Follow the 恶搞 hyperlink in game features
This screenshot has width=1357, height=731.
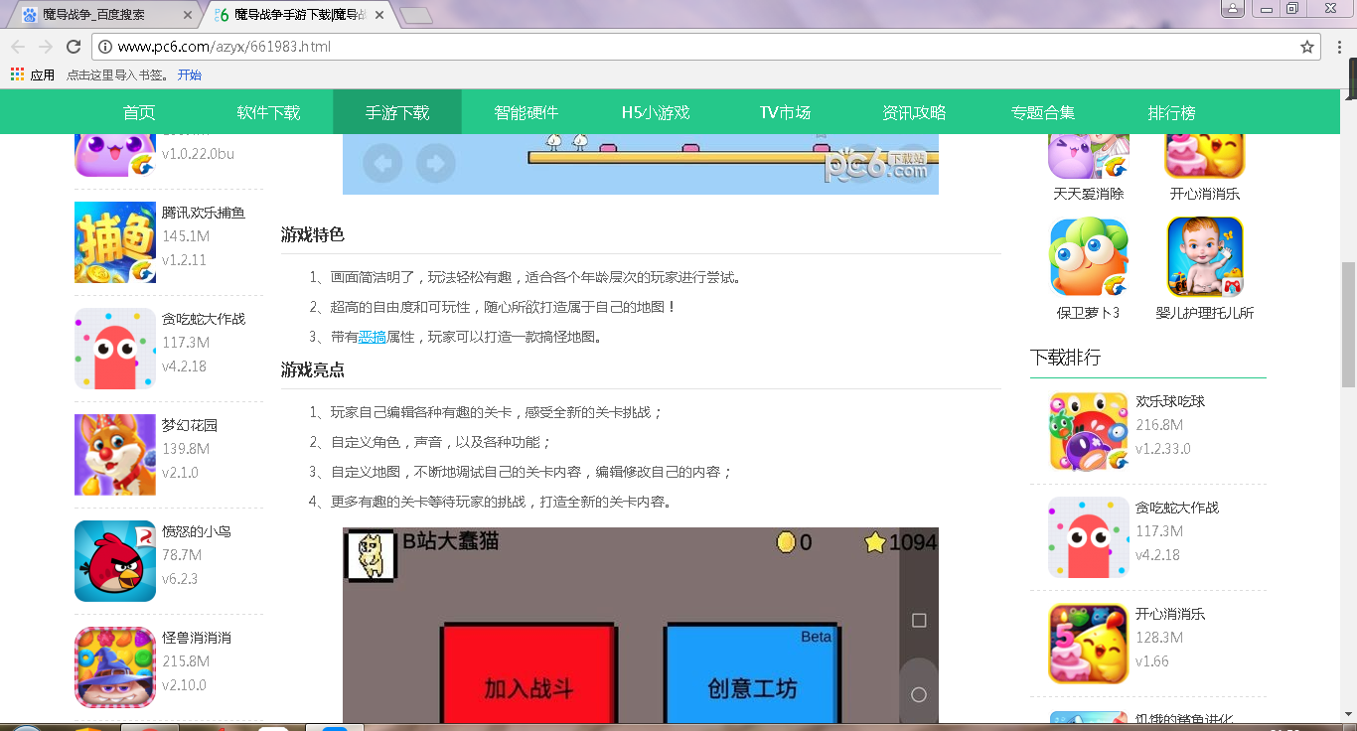372,337
